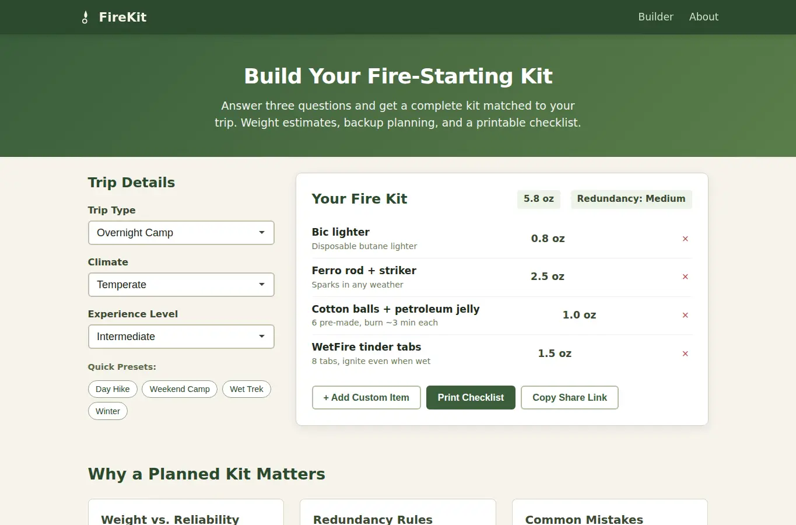This screenshot has height=525, width=796.
Task: Click the Why a Planned Kit Matters heading
Action: pos(206,474)
